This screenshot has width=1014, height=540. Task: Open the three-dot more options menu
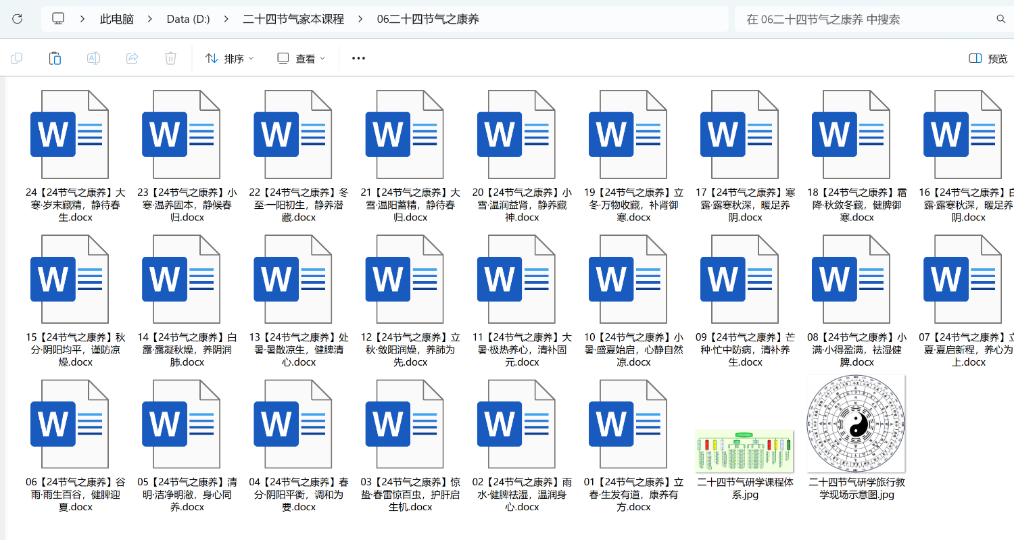click(358, 59)
